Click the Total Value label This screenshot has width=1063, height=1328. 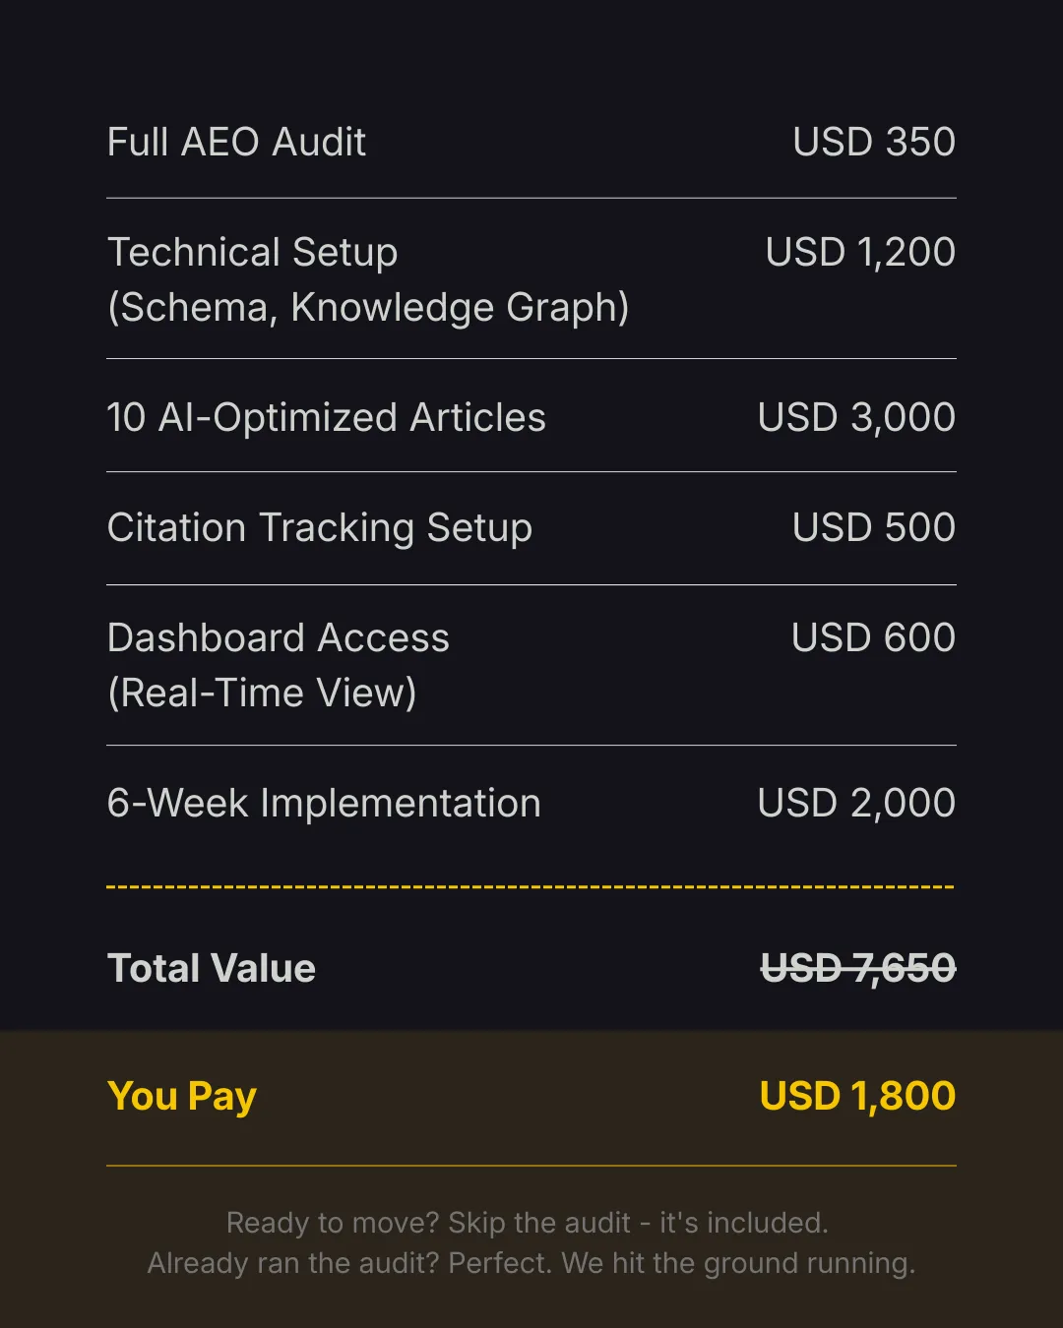coord(212,969)
